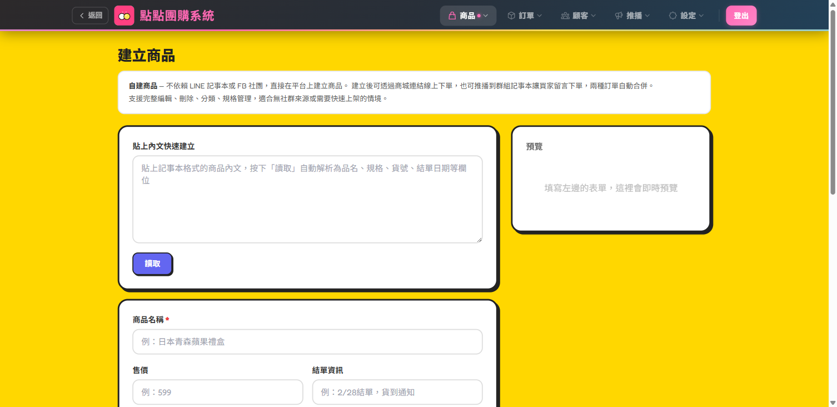Viewport: 837px width, 407px height.
Task: Open the 顧客 menu
Action: [x=578, y=15]
